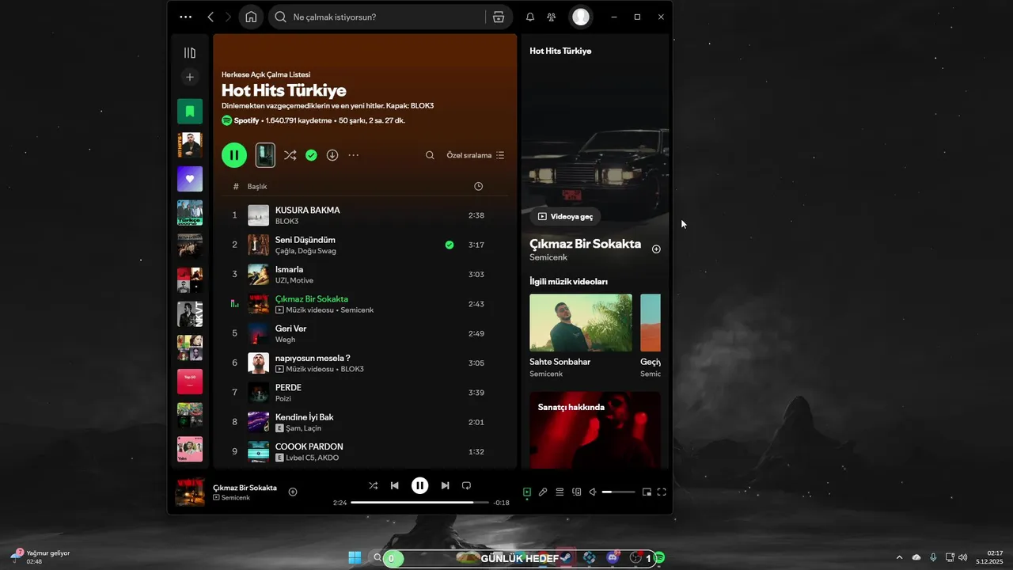Go back with the left arrow
1013x570 pixels.
[211, 17]
